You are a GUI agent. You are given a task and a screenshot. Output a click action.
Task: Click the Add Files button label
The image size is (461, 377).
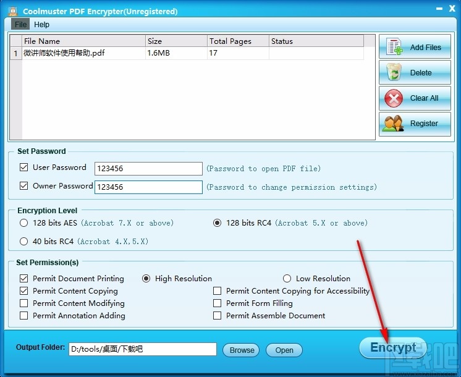coord(425,48)
